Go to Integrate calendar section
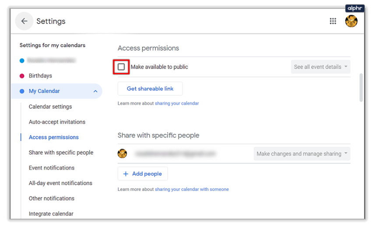Viewport: 382px width, 231px height. pyautogui.click(x=51, y=214)
